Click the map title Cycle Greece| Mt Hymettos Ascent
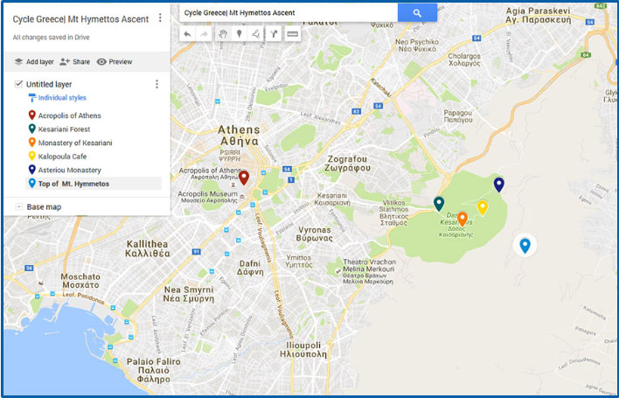619x398 pixels. (x=80, y=19)
